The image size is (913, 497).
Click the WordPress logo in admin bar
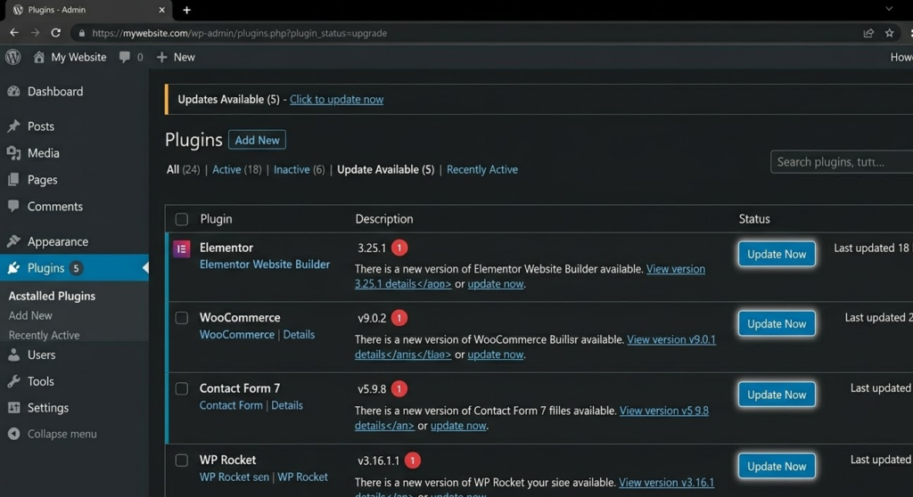click(x=13, y=57)
